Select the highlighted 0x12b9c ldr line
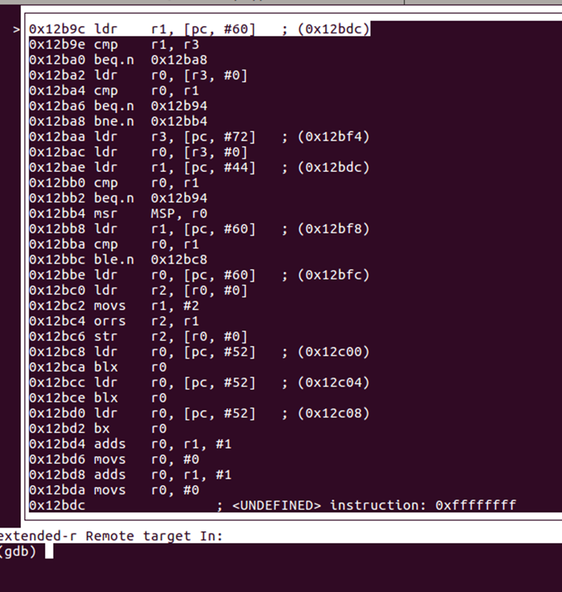Screen dimensions: 562x592 pyautogui.click(x=199, y=29)
